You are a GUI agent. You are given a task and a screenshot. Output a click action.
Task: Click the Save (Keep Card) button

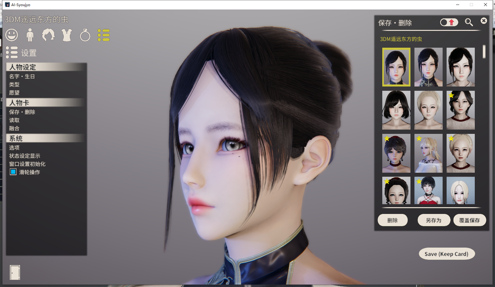pyautogui.click(x=446, y=254)
